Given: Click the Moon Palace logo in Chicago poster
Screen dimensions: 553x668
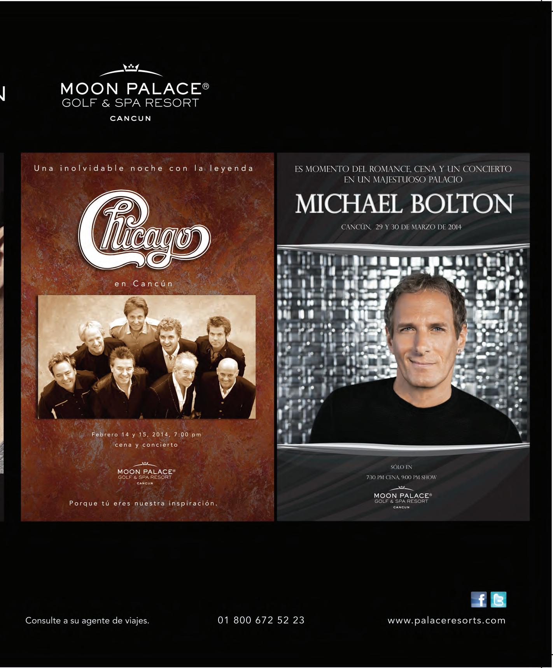Looking at the screenshot, I should (145, 473).
